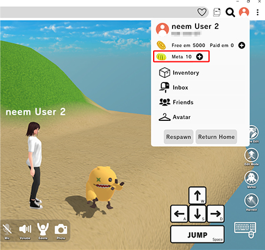Click the Paid em 0 balance text

click(x=222, y=45)
